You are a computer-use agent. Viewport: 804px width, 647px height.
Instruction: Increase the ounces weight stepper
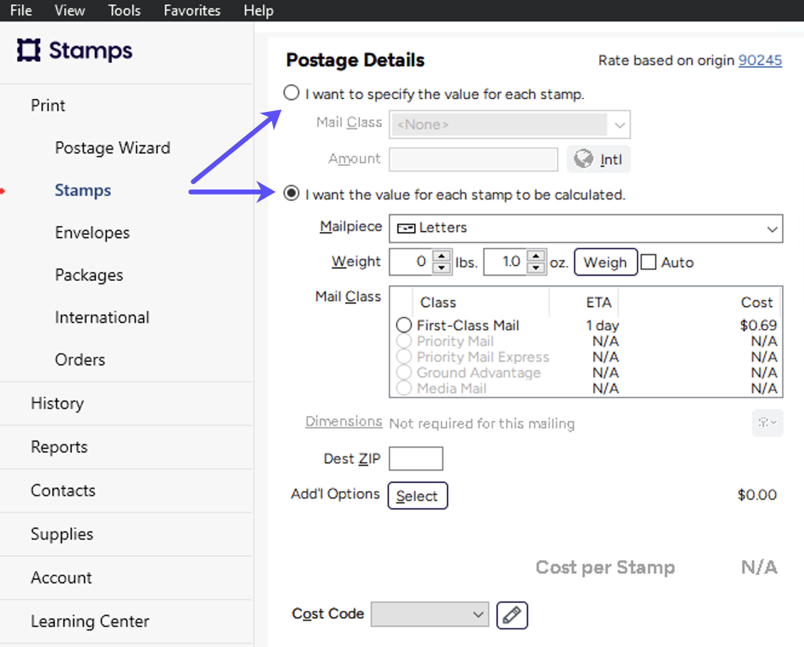536,255
